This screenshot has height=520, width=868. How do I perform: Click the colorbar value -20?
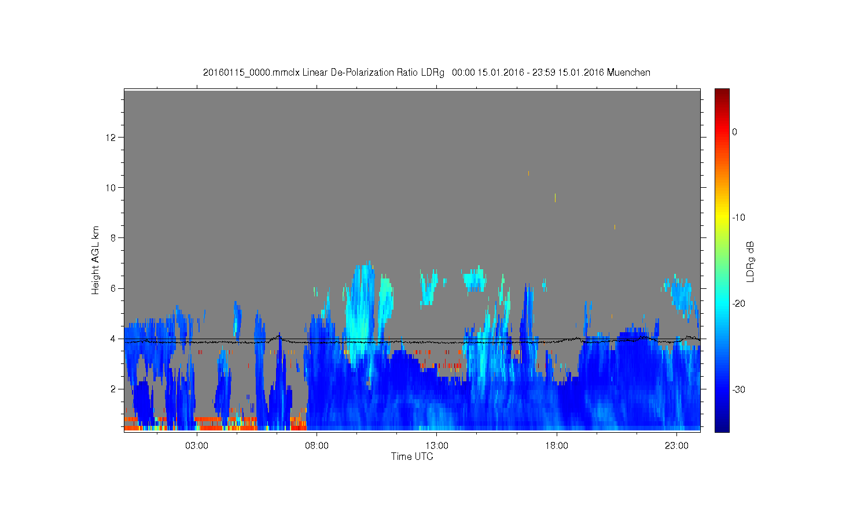pyautogui.click(x=738, y=304)
